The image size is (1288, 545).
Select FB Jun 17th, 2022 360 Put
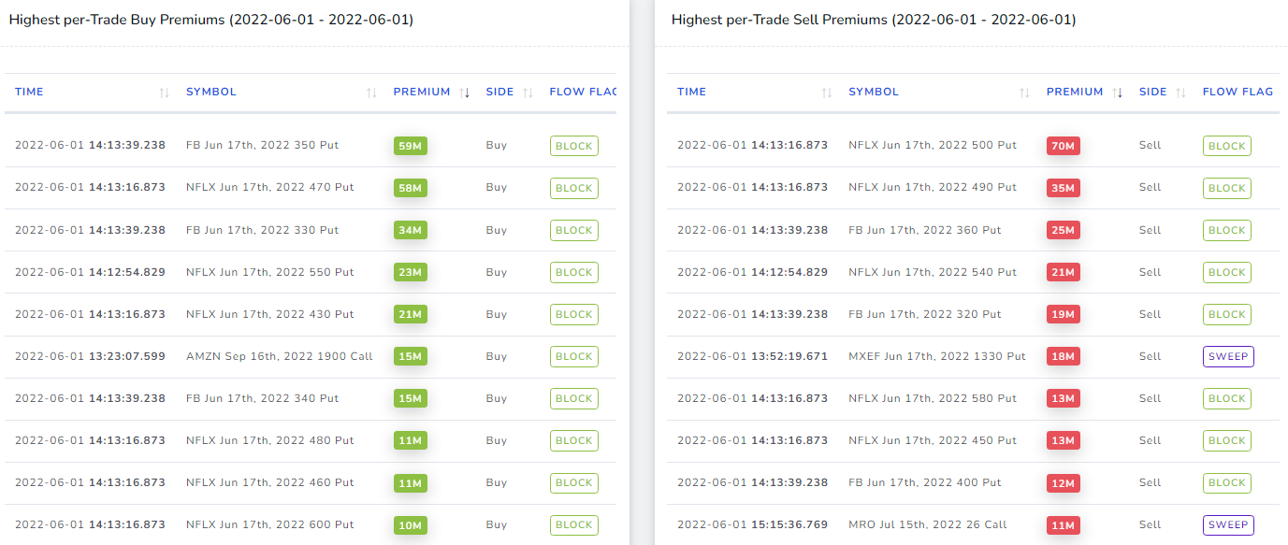tap(925, 229)
